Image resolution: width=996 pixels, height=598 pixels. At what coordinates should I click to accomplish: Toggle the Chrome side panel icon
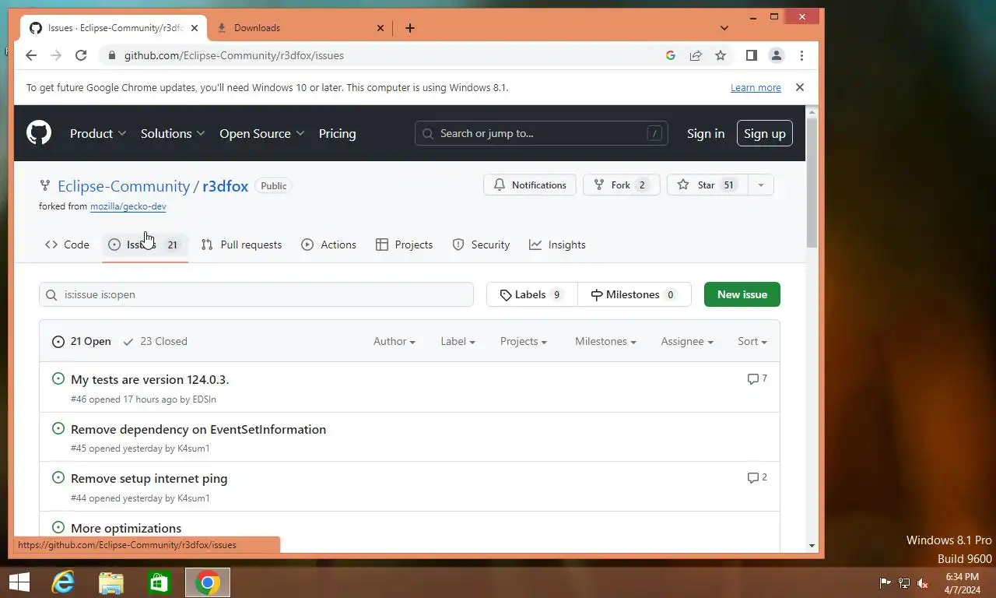click(751, 55)
